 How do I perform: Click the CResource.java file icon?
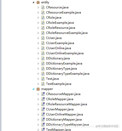coord(43,7)
